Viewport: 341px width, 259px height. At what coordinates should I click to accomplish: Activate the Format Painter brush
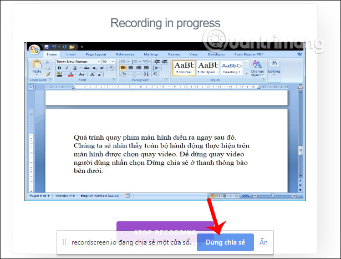click(48, 74)
